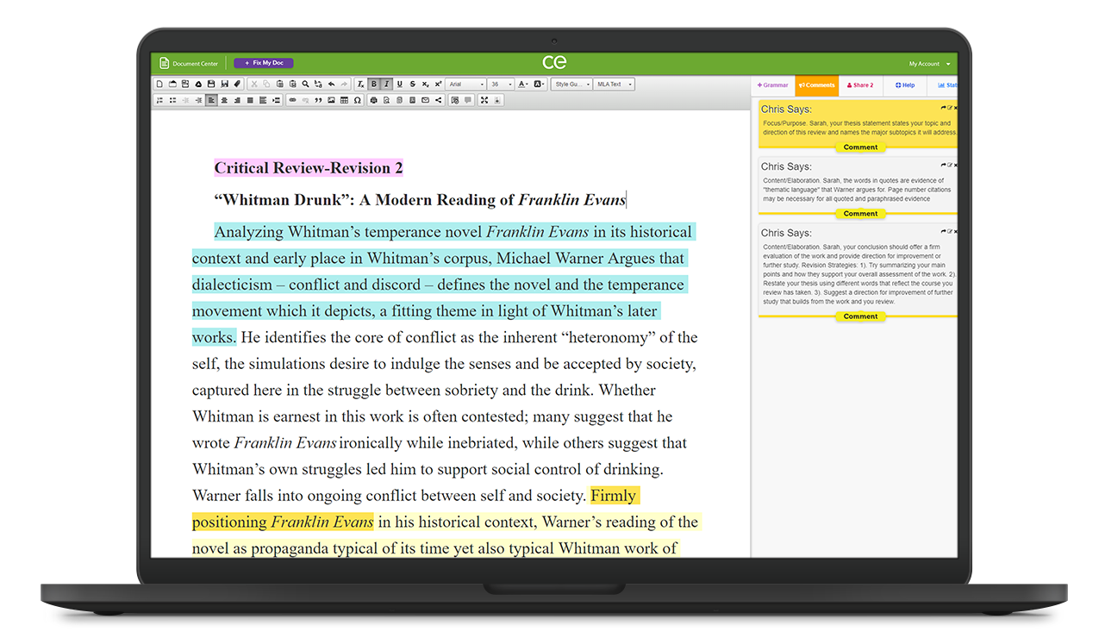The height and width of the screenshot is (638, 1105).
Task: Open a document with the folder icon
Action: [172, 84]
